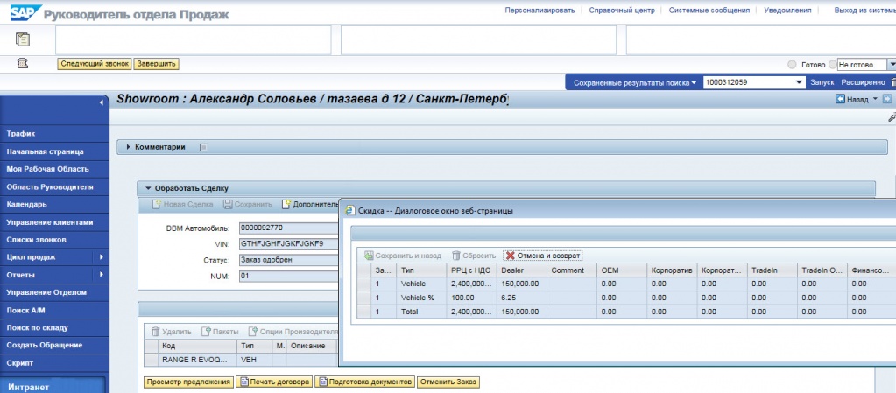This screenshot has width=896, height=393.
Task: Click Новая Сделка toolbar item
Action: (x=183, y=205)
